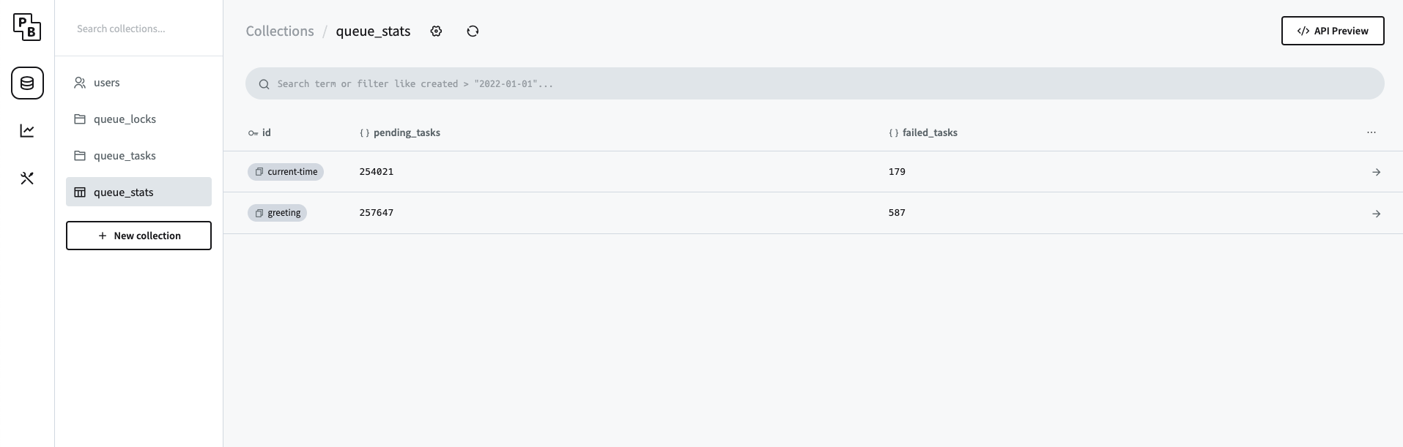Open the Logs chart icon in sidebar

(x=27, y=131)
